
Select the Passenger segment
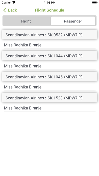73,21
